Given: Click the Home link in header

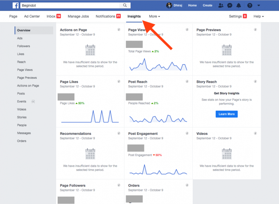Looking at the screenshot, I should [192, 6].
